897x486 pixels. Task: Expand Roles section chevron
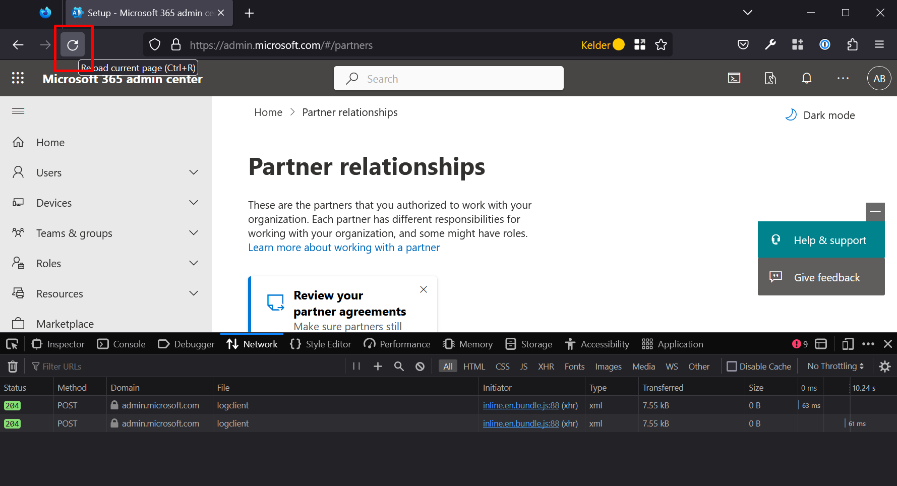pyautogui.click(x=194, y=263)
